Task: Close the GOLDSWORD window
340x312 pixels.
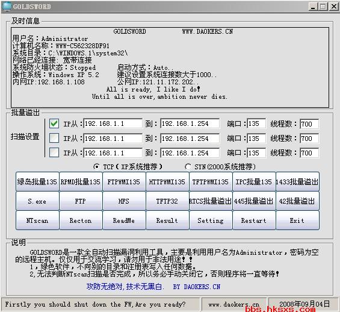Action: (334, 7)
